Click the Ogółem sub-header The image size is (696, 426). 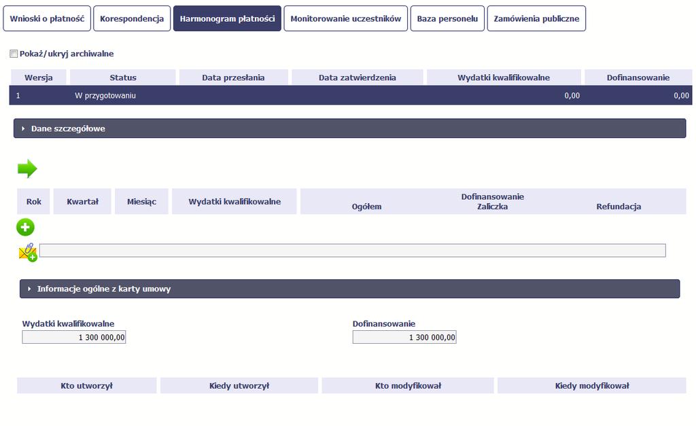(366, 207)
